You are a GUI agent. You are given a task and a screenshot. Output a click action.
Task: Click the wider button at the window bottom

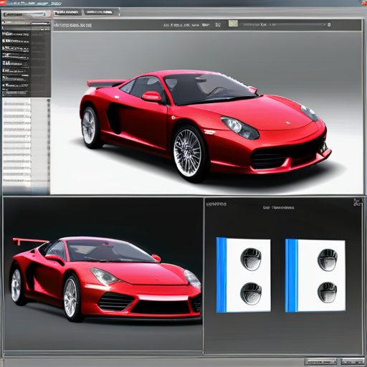click(320, 361)
